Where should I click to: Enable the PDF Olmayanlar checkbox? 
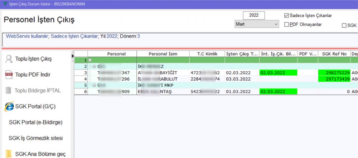286,25
